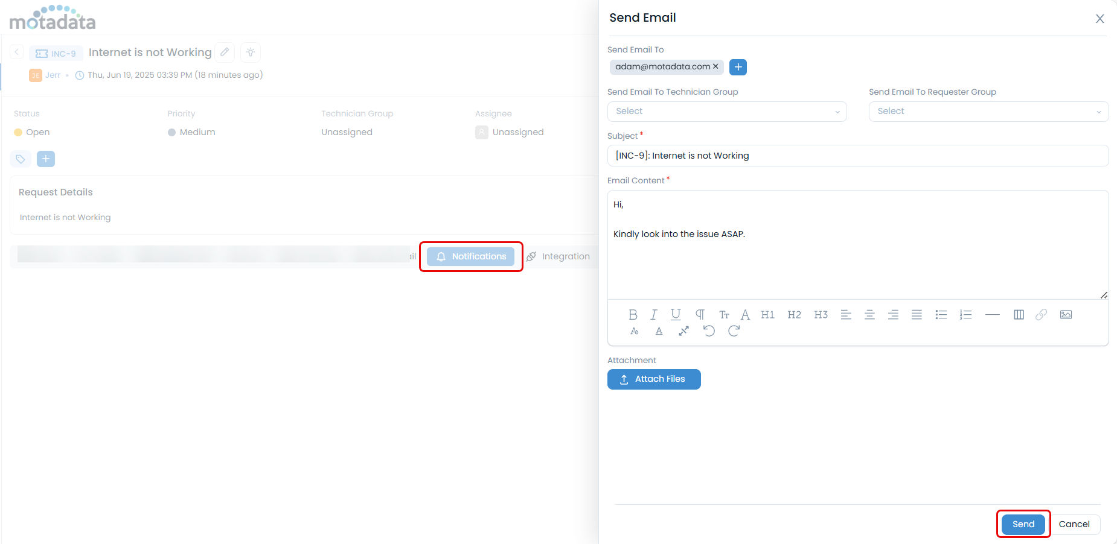Open the Send Email To Technician Group dropdown
Image resolution: width=1117 pixels, height=544 pixels.
tap(726, 112)
